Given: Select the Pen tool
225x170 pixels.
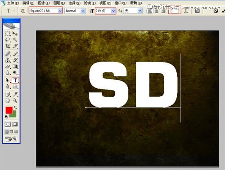Looking at the screenshot, I should [x=8, y=86].
